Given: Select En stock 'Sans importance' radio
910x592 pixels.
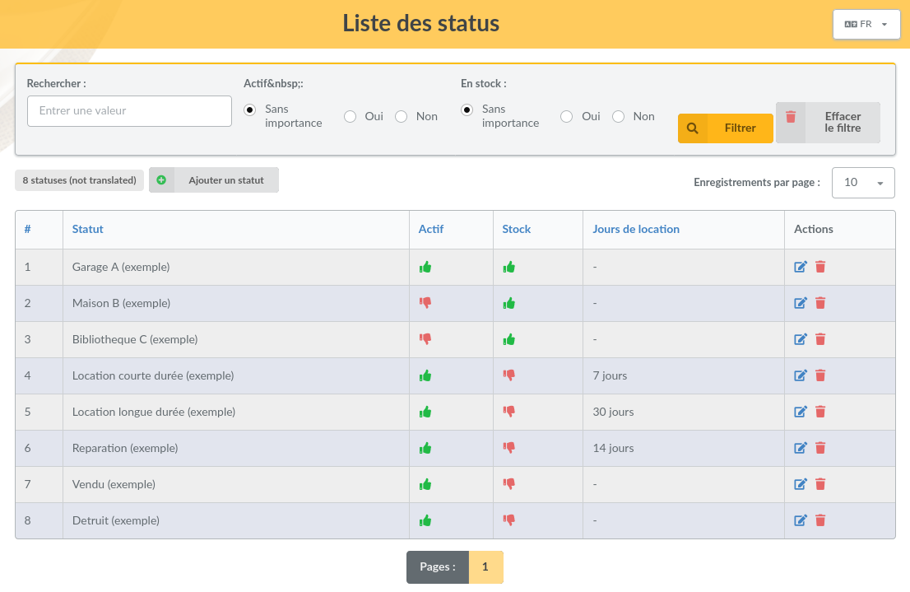Looking at the screenshot, I should tap(467, 110).
